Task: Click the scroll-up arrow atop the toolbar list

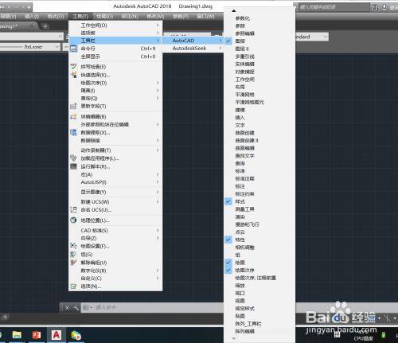Action: 233,11
